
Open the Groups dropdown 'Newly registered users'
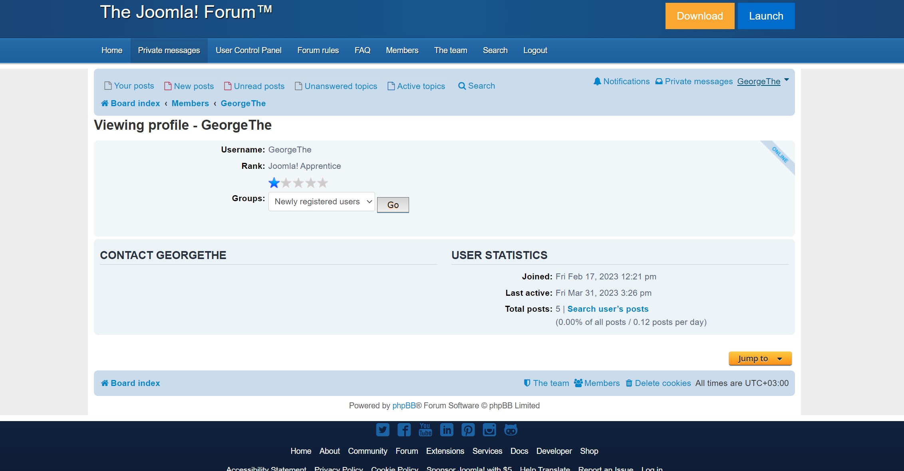click(322, 202)
